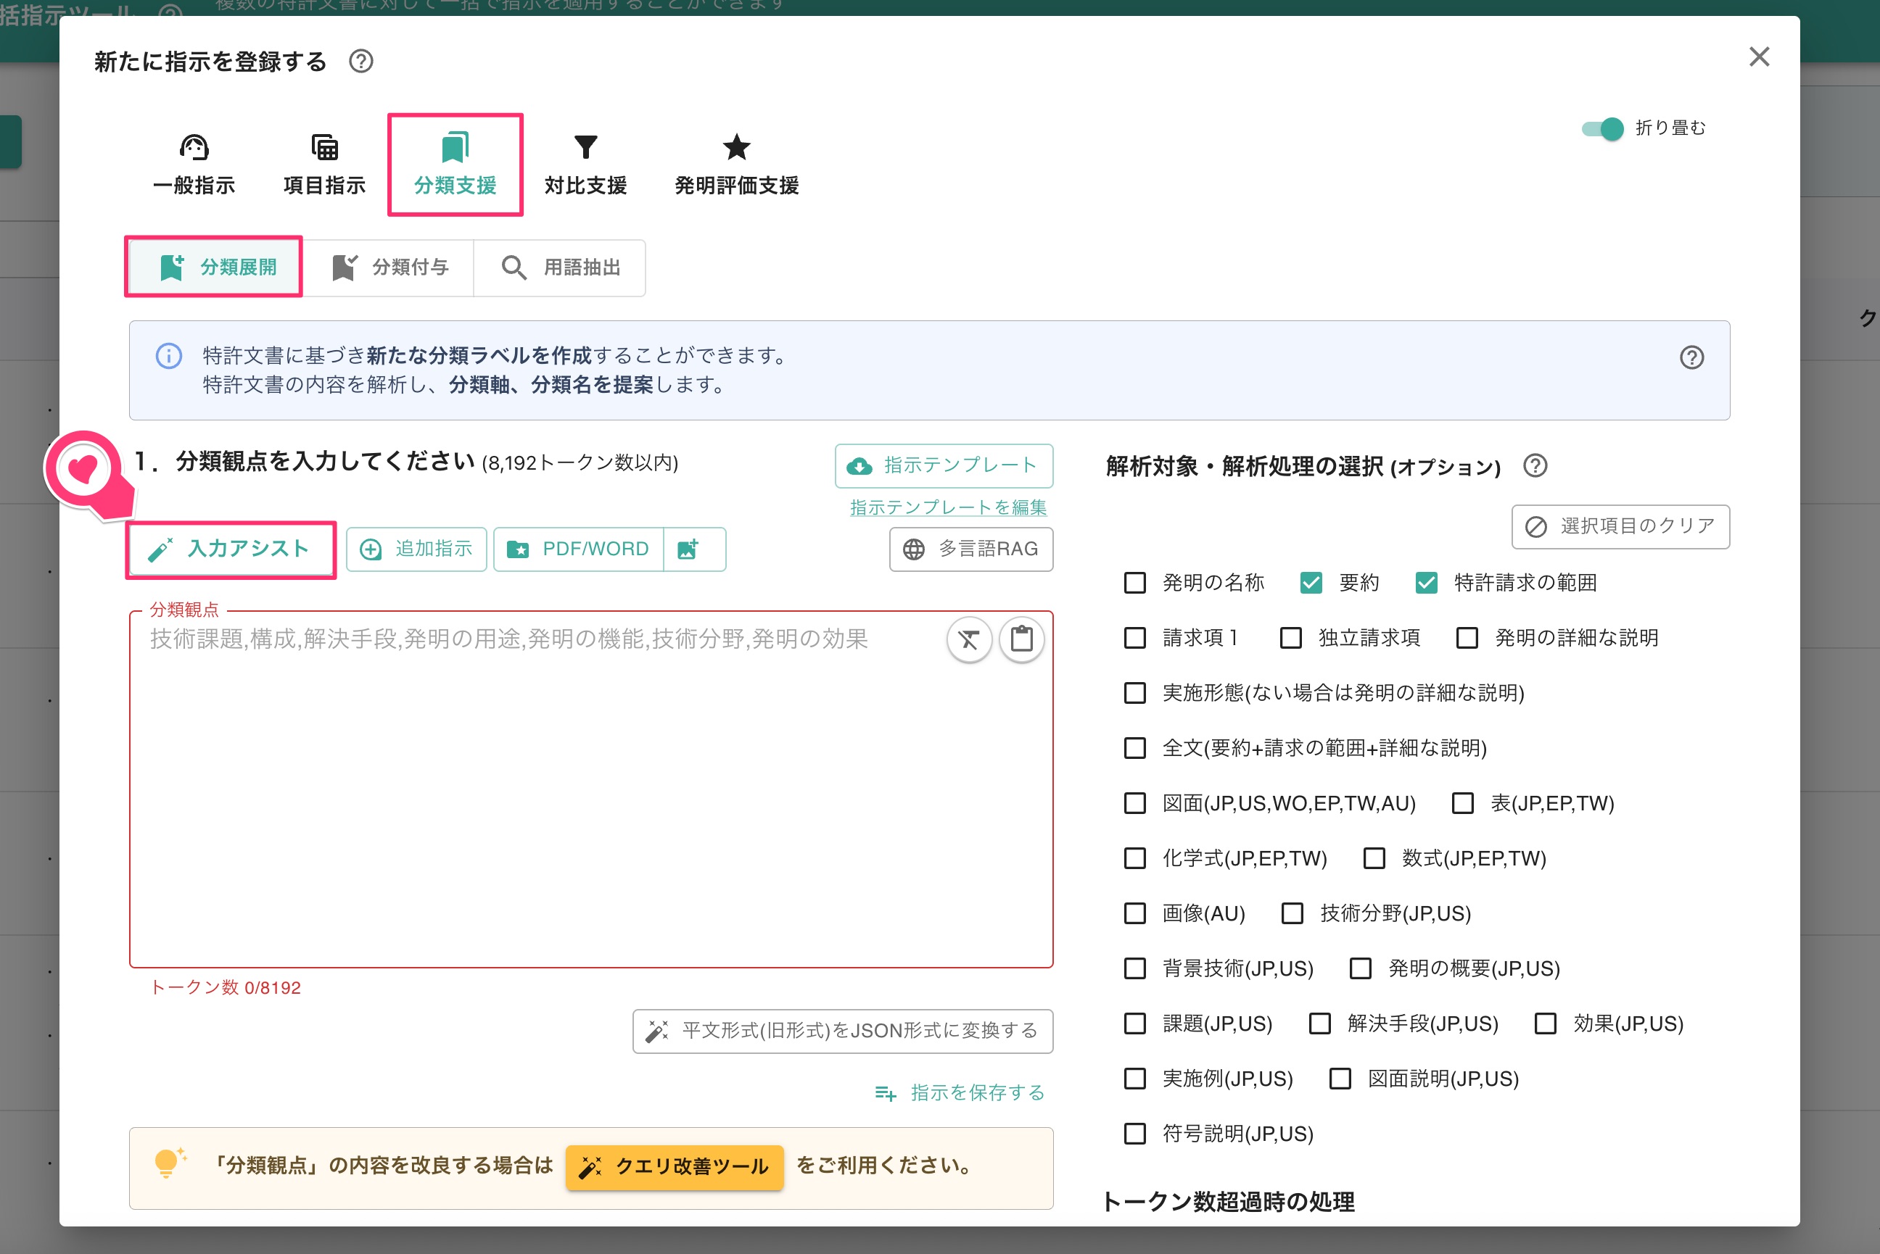Check the 表(JP,EP,TW) checkbox

tap(1462, 803)
